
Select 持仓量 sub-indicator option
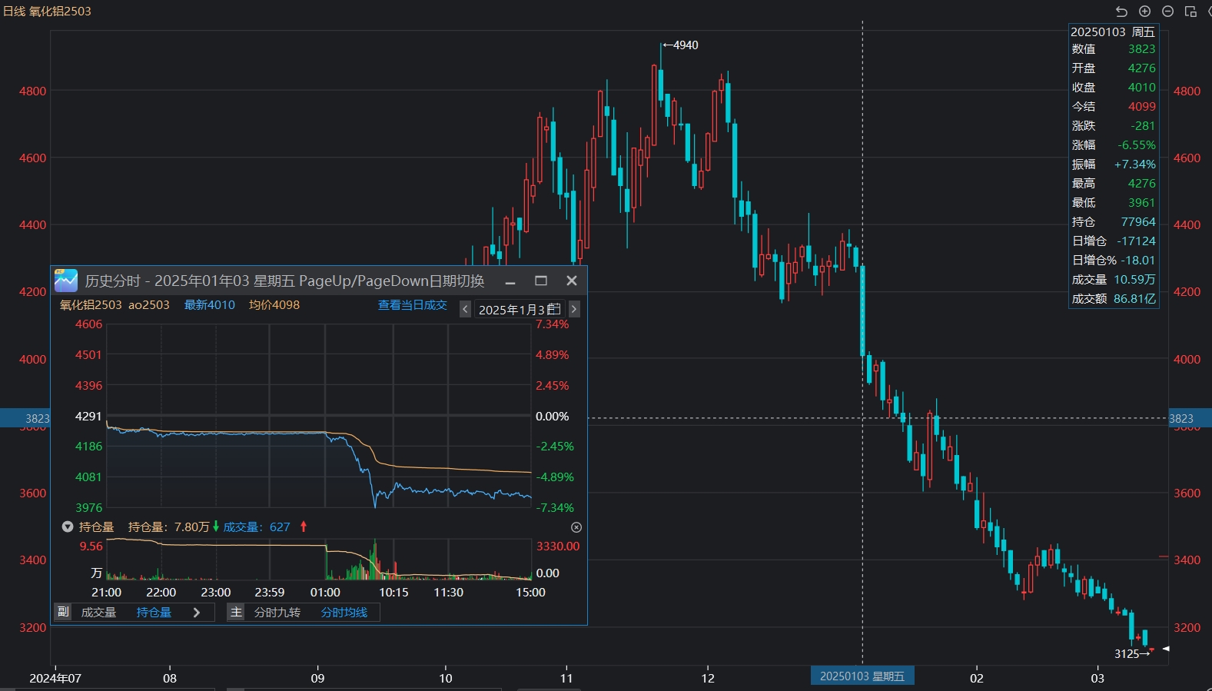[154, 613]
